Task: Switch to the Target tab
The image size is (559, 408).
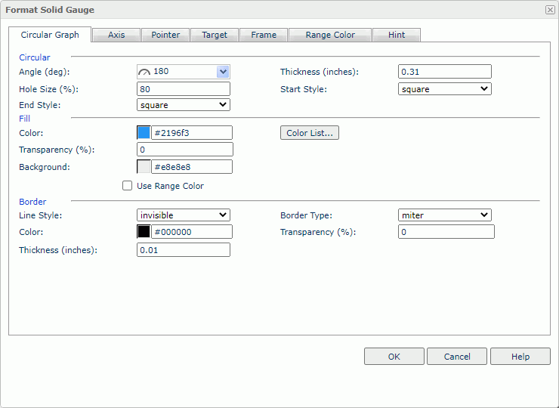Action: [x=215, y=35]
